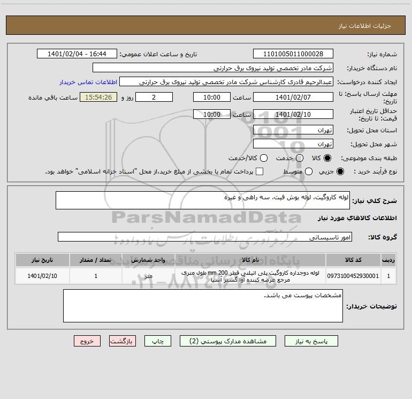This screenshot has height=399, width=412.
Task: Click the goods group field امور تاسیساتی
Action: point(205,237)
